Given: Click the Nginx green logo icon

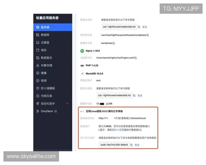Looking at the screenshot, I should coord(82,51).
